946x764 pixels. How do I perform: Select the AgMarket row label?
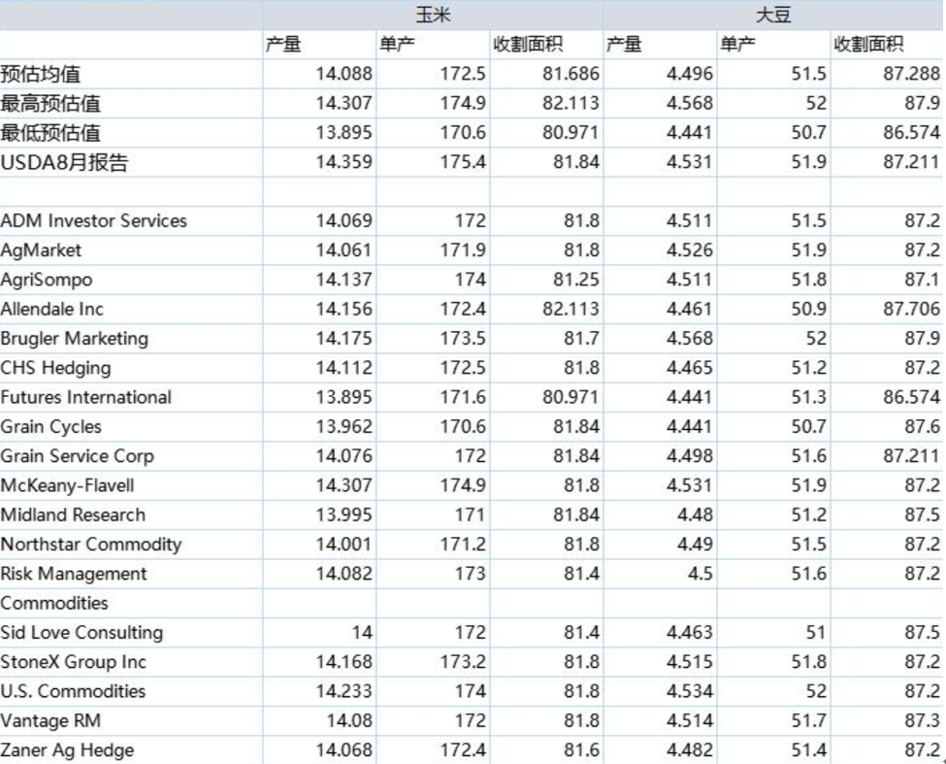click(41, 250)
